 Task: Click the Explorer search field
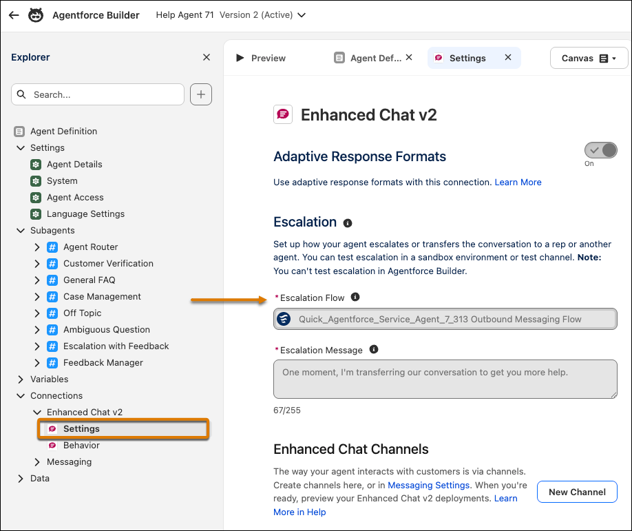tap(98, 95)
